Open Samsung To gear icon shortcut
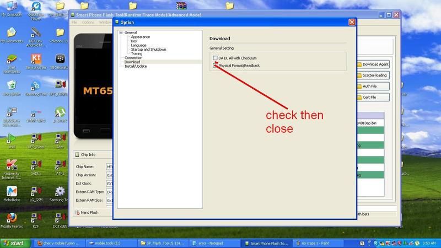The height and width of the screenshot is (248, 441). [60, 194]
